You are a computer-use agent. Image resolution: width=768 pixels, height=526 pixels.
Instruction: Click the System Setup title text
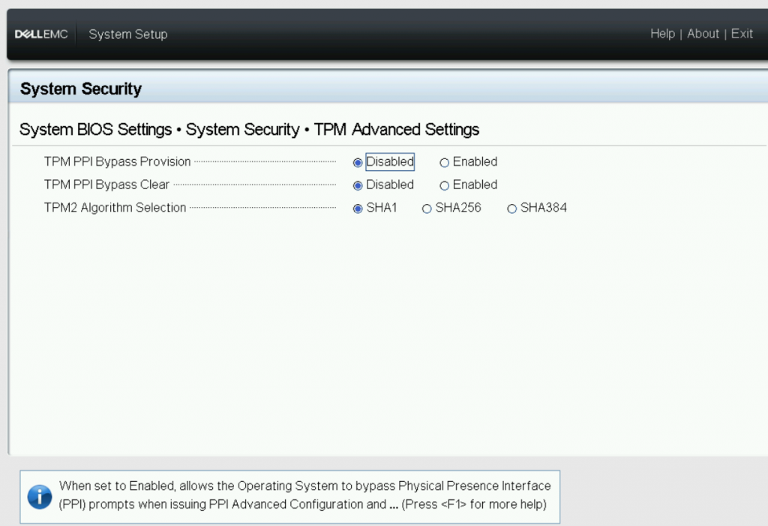128,35
